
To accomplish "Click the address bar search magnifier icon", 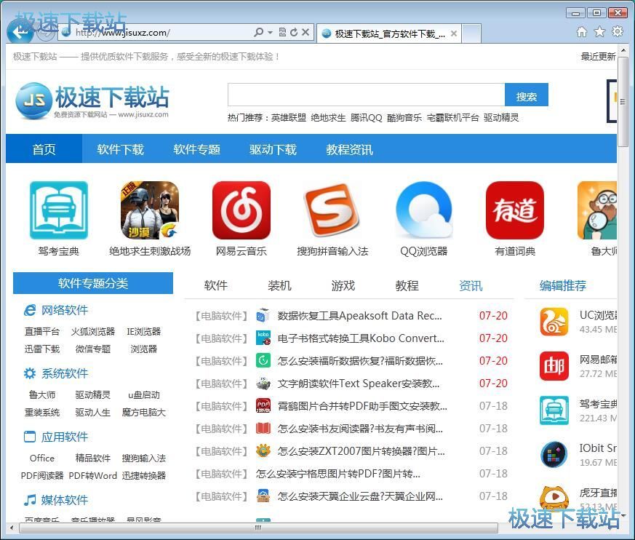I will point(258,32).
